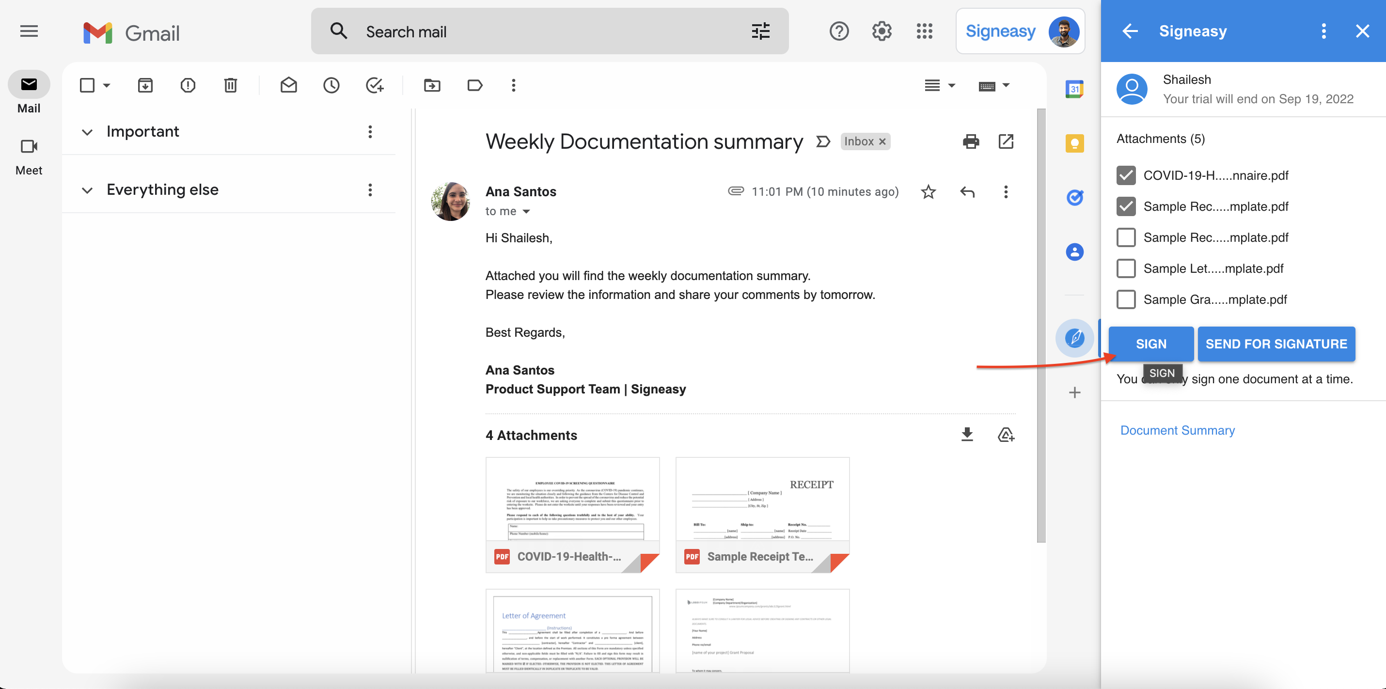Open the Letter of Agreement attachment thumbnail
The height and width of the screenshot is (689, 1386).
pyautogui.click(x=572, y=631)
